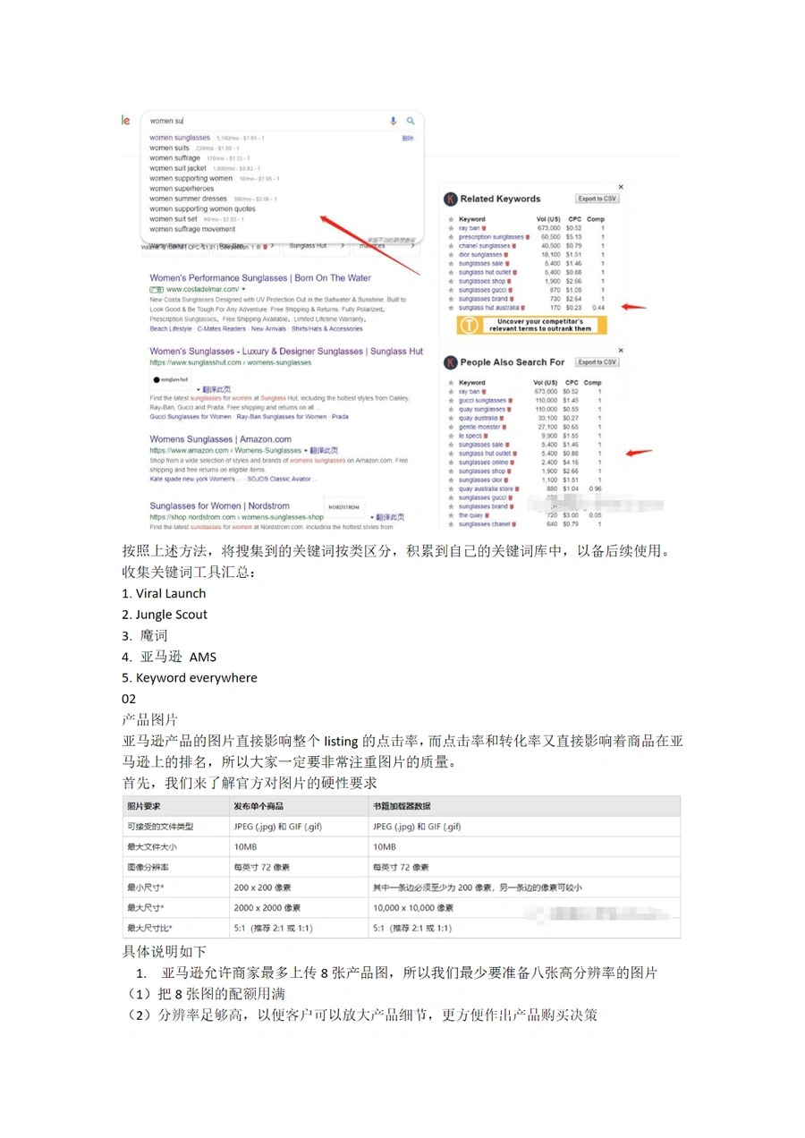Open the dropdown arrow beside www.costadelmar.com
The image size is (805, 1138).
[x=242, y=290]
